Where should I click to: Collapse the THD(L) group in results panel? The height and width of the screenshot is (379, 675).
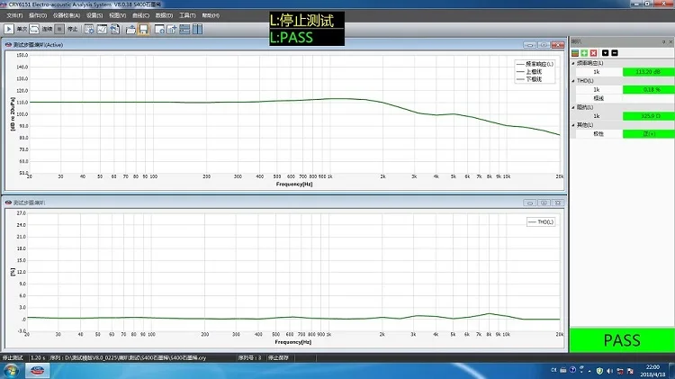[573, 81]
